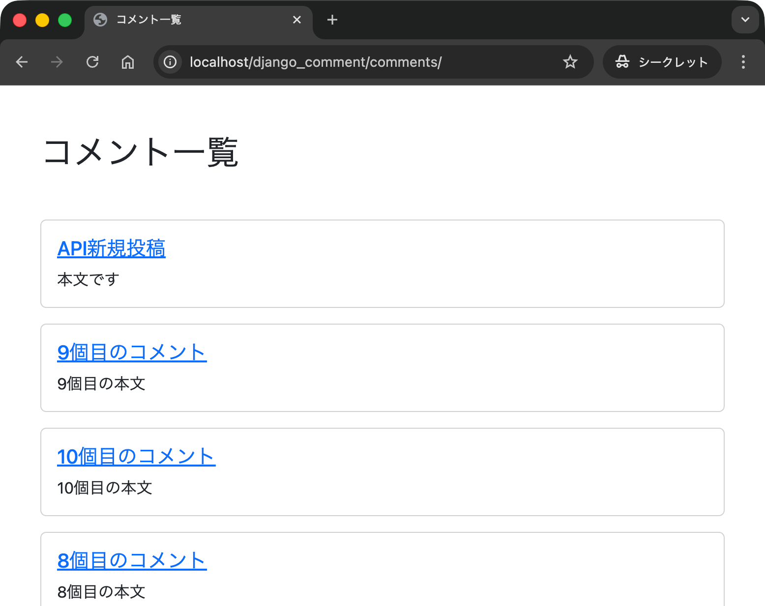Expand the シークレット profile button
Viewport: 765px width, 606px height.
coord(661,62)
